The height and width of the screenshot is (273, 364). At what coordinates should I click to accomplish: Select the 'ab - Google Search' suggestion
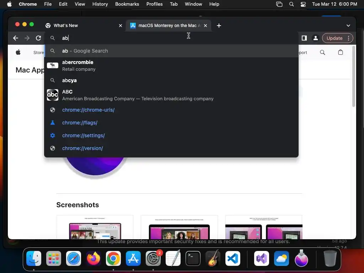pos(171,51)
